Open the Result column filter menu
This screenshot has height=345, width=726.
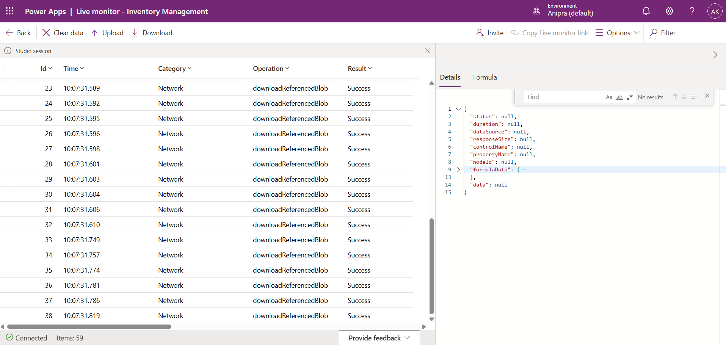pyautogui.click(x=370, y=68)
